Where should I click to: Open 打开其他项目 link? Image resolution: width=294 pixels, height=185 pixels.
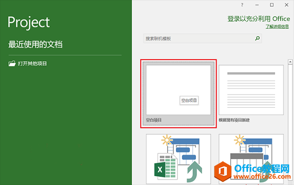(x=32, y=64)
